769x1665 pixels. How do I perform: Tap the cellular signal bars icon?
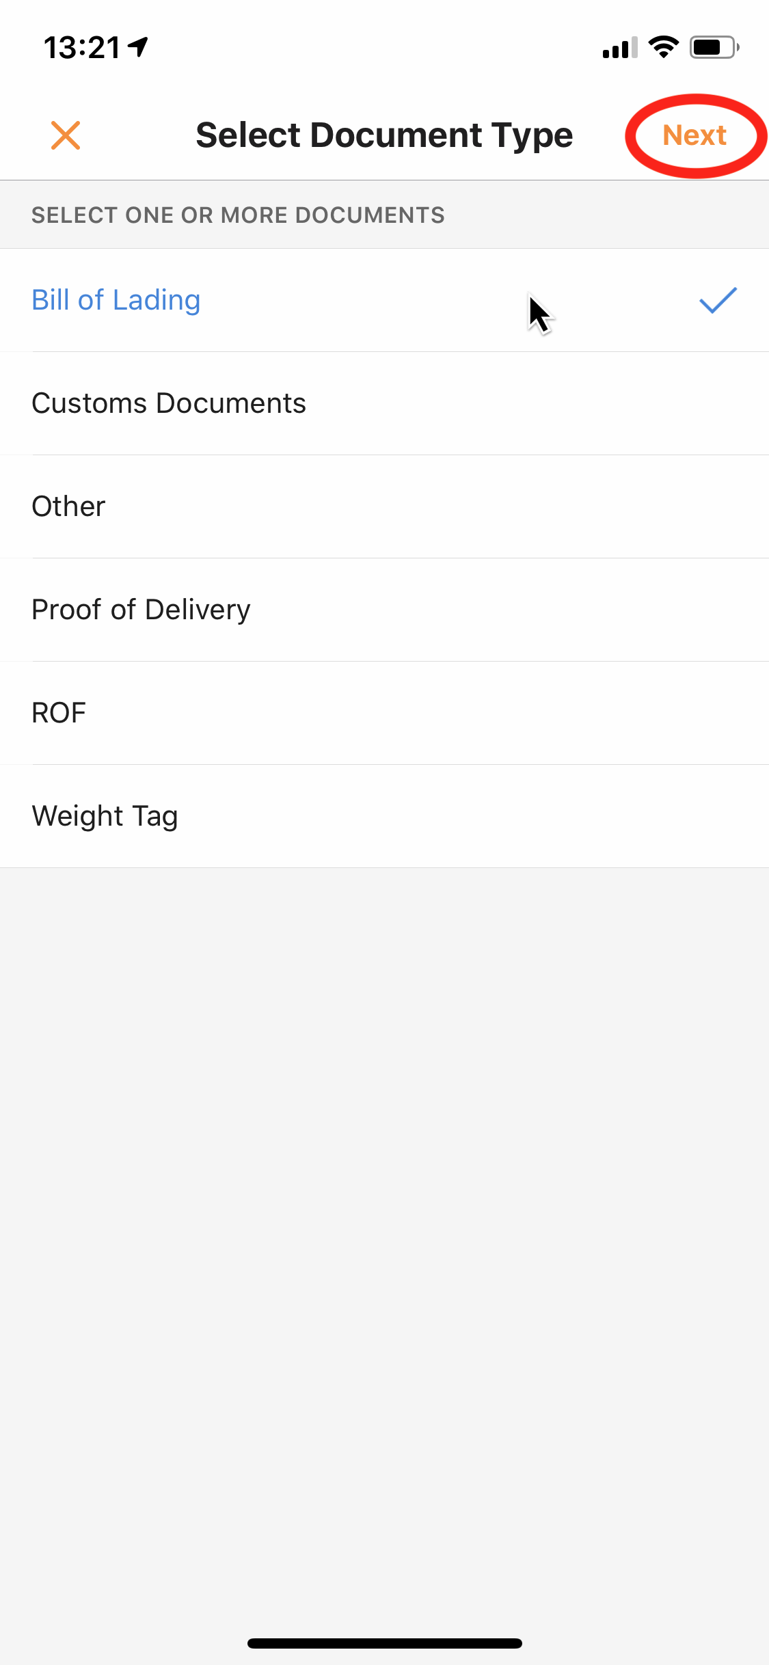pyautogui.click(x=619, y=48)
